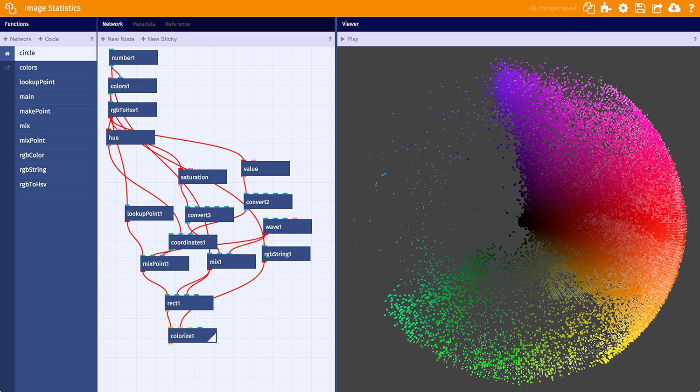Screen dimensions: 700x392
Task: Open the Reference tab
Action: [177, 24]
